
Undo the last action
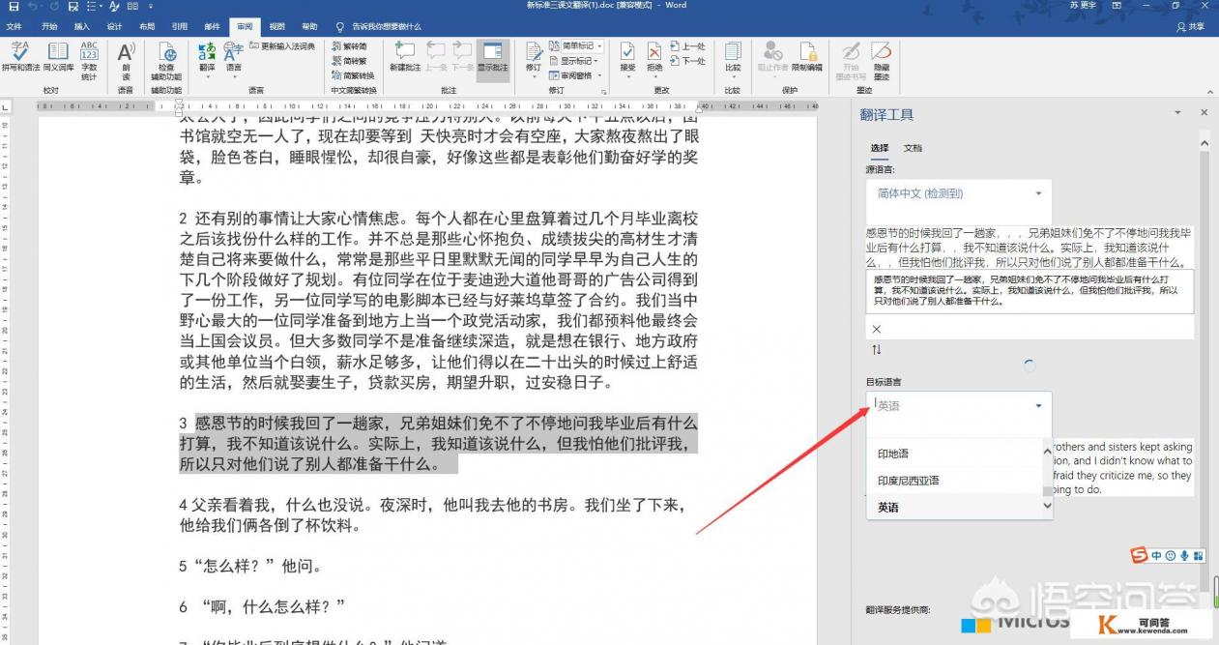(34, 6)
